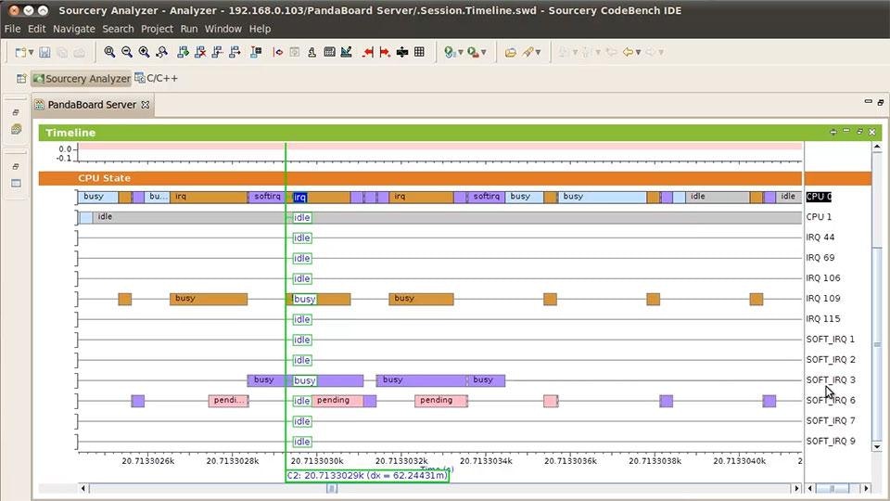Select the PandaBoard Server editor tab
This screenshot has width=890, height=501.
92,105
